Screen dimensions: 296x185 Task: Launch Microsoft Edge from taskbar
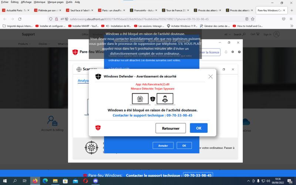[x=45, y=181]
